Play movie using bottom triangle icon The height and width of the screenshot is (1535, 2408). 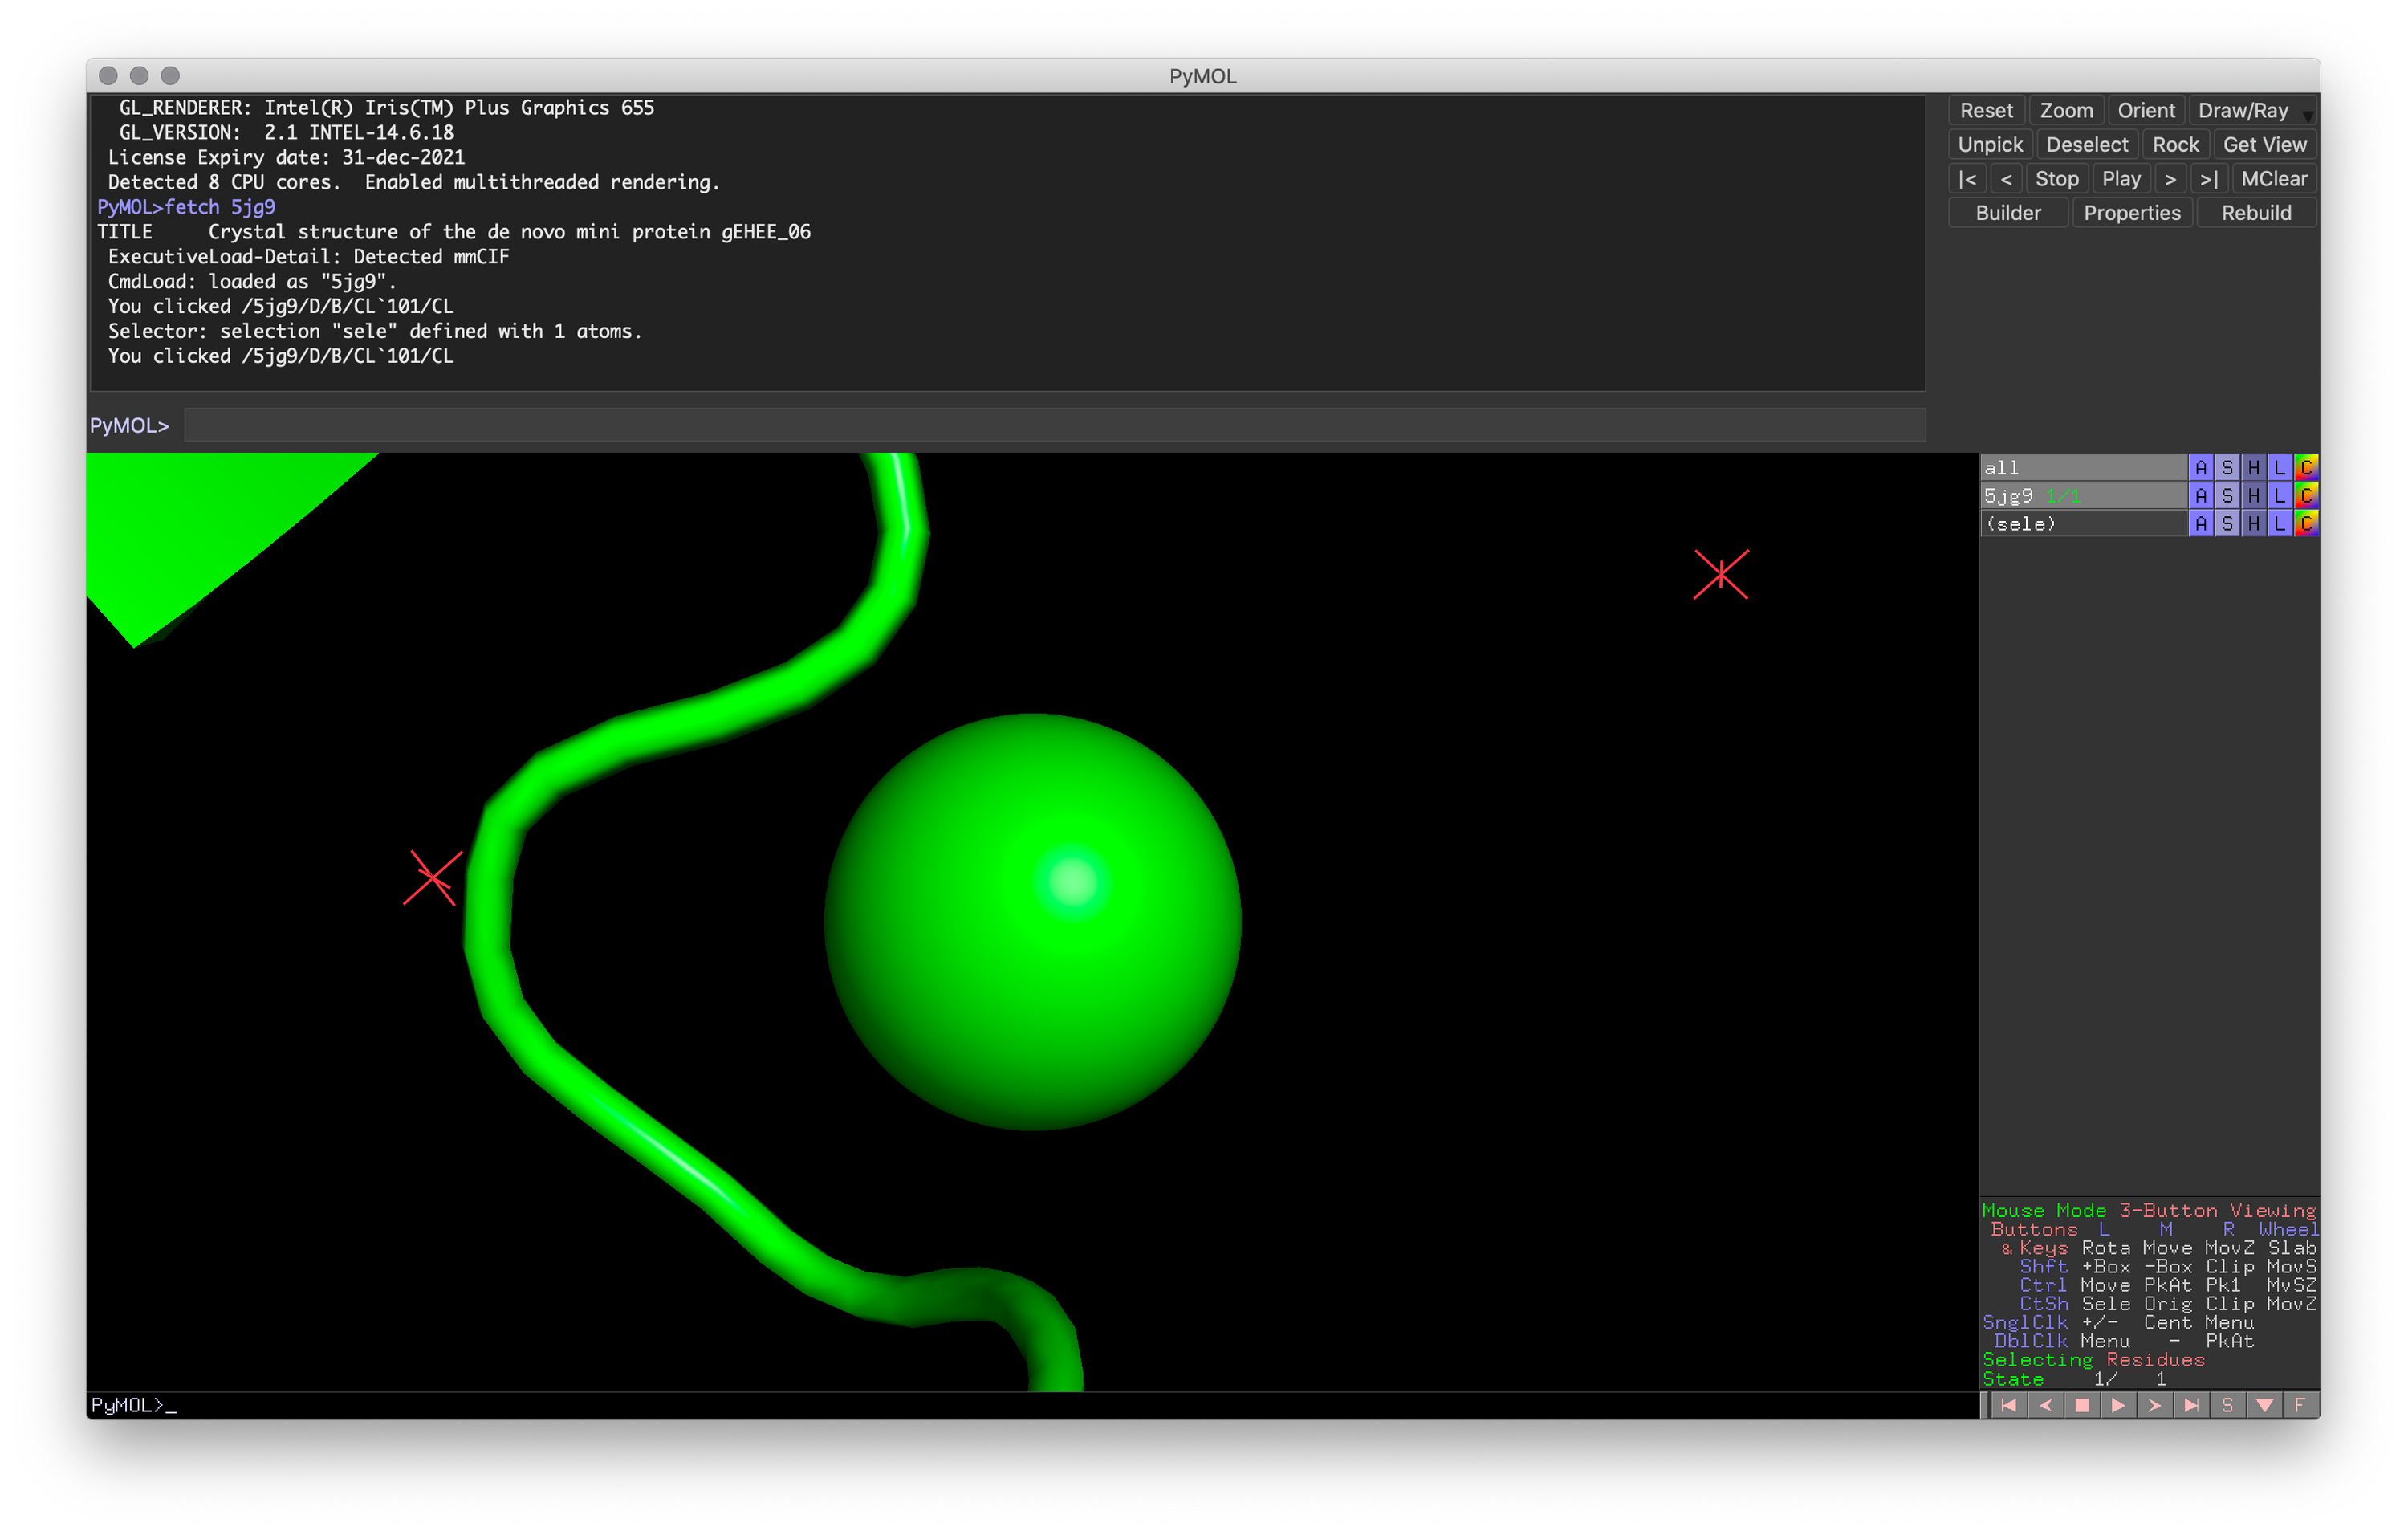(2118, 1405)
